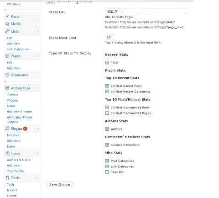Image resolution: width=219 pixels, height=198 pixels.
Task: Open Editor under Appearance menu
Action: (11, 106)
